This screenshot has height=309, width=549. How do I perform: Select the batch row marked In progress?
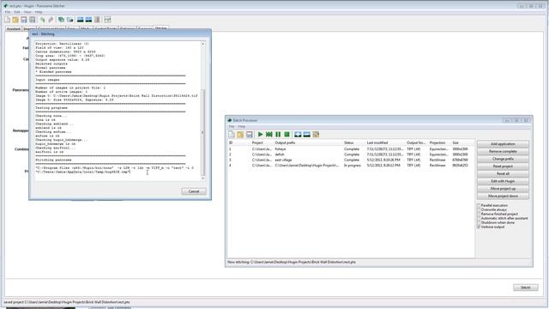tap(350, 166)
